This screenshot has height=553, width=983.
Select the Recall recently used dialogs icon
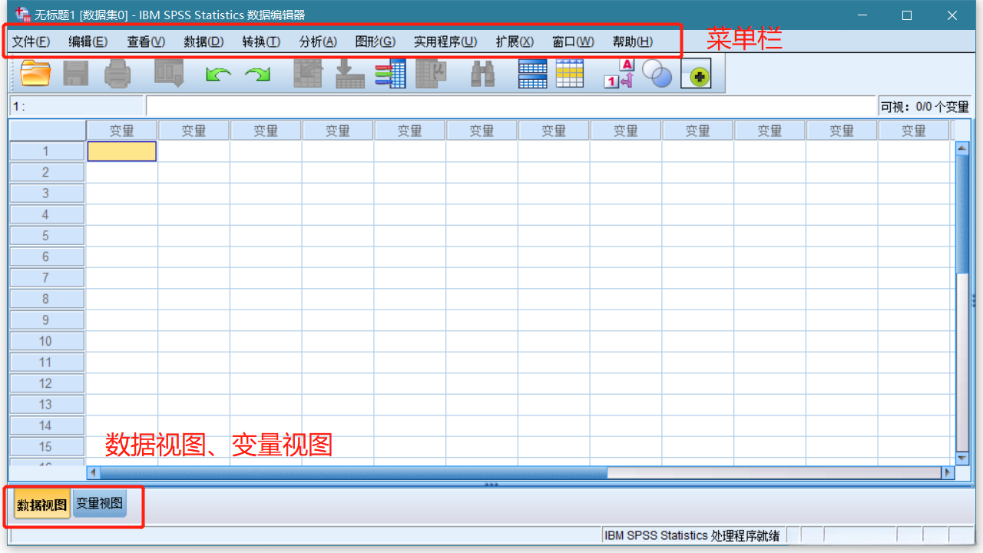[168, 72]
